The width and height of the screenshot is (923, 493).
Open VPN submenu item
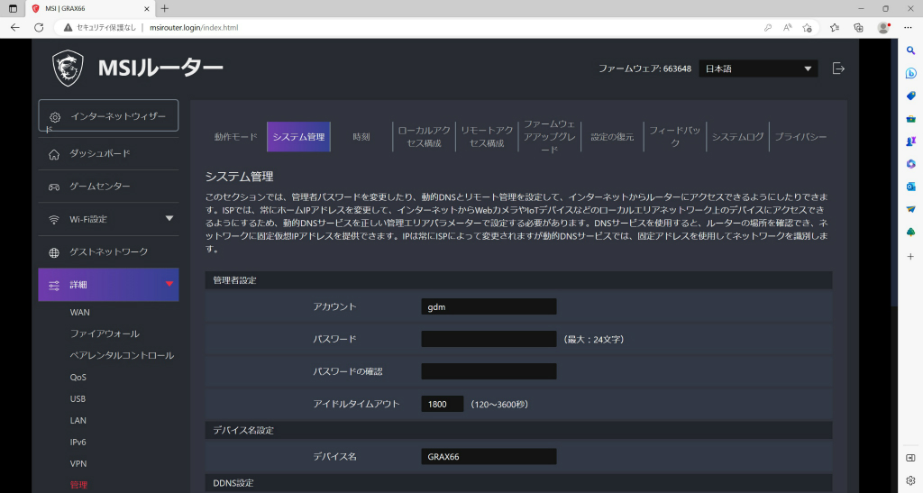click(78, 464)
